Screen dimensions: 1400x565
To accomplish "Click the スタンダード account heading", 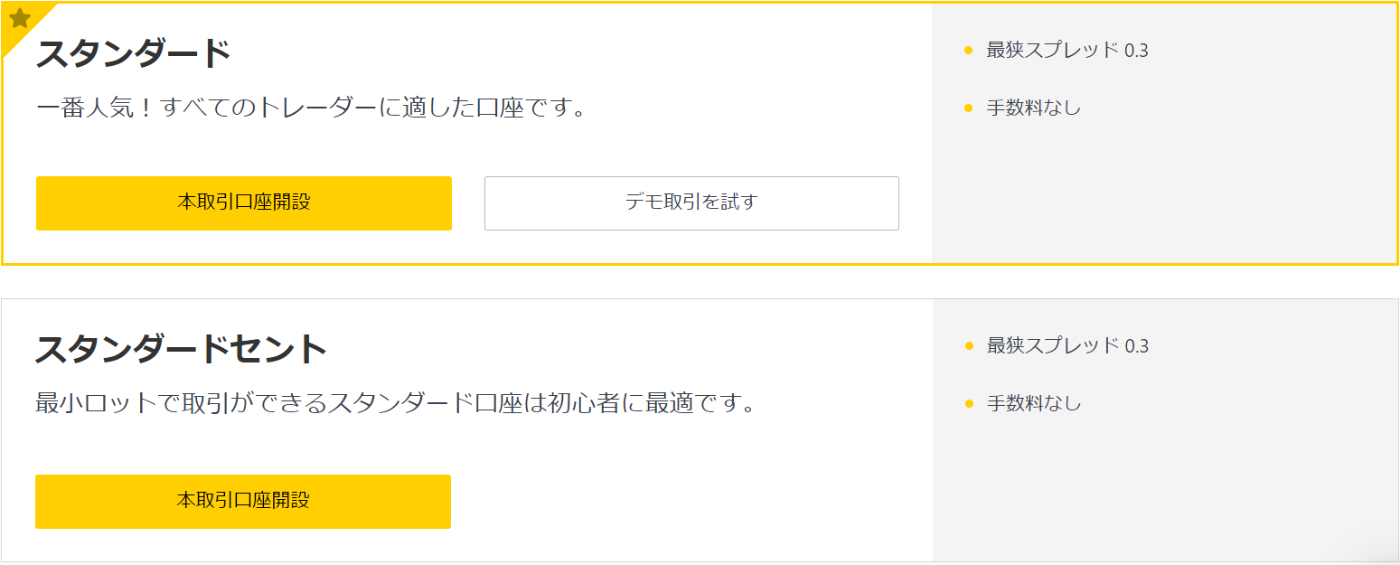I will [134, 53].
